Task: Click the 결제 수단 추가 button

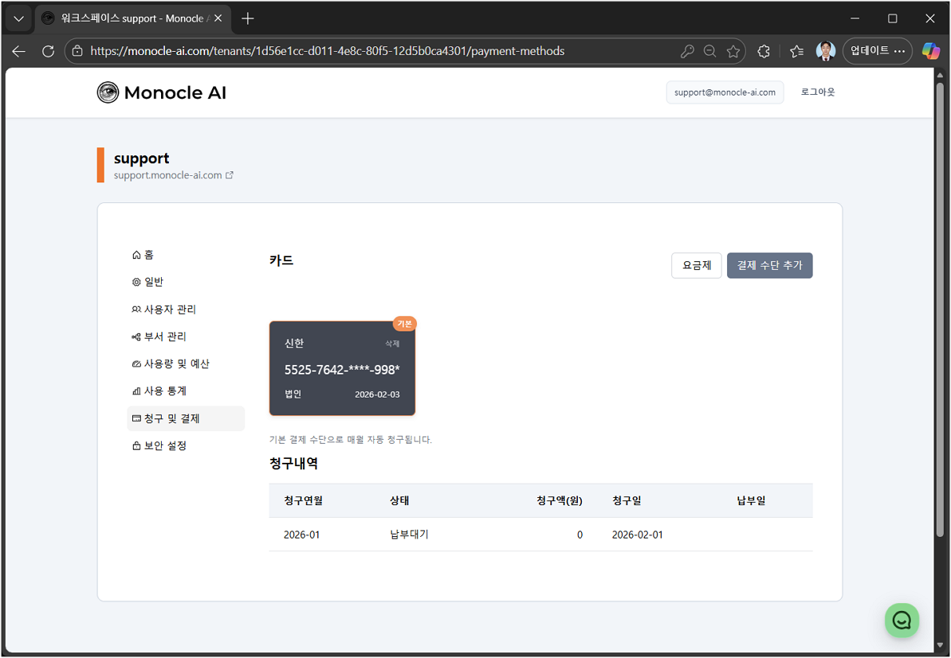Action: point(769,265)
